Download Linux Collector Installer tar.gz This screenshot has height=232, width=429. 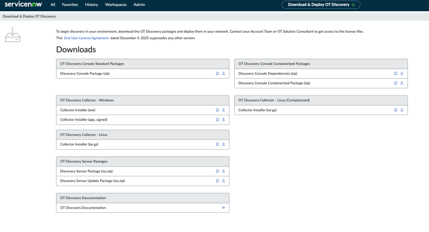click(x=223, y=144)
